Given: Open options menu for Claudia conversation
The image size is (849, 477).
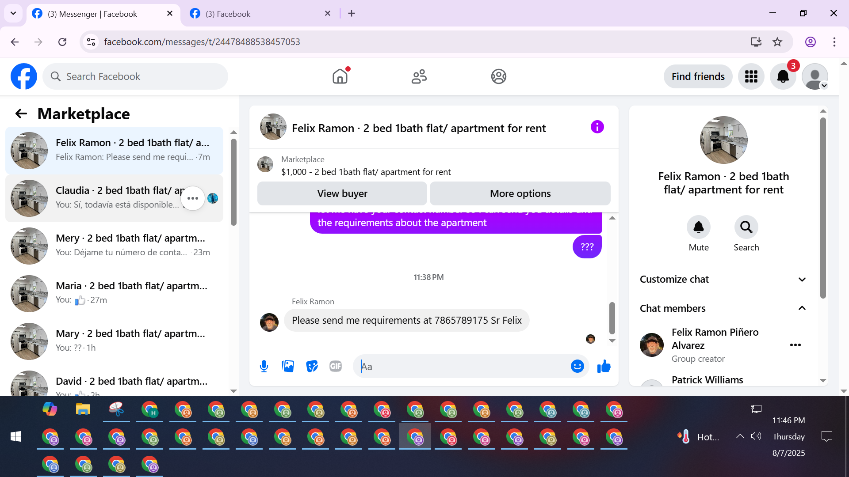Looking at the screenshot, I should point(193,198).
